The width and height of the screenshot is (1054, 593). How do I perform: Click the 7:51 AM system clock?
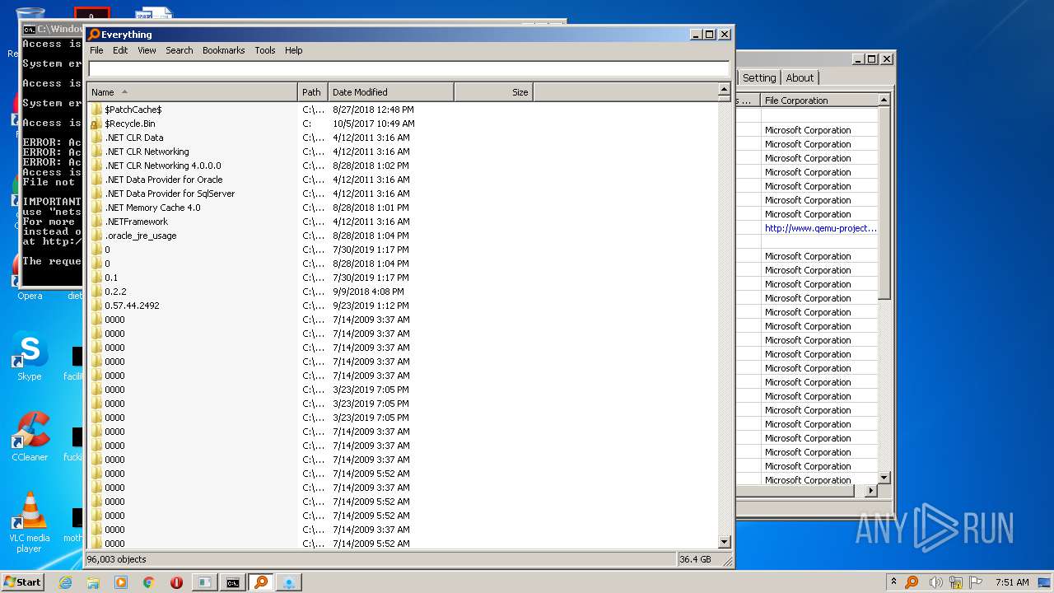(x=1012, y=582)
